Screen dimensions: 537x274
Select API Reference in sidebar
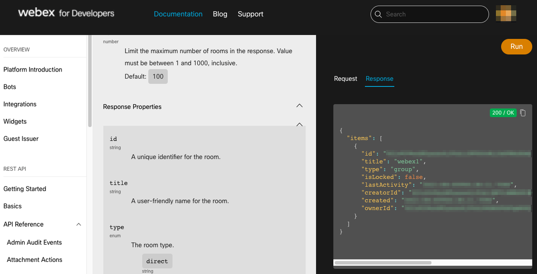[x=23, y=224]
